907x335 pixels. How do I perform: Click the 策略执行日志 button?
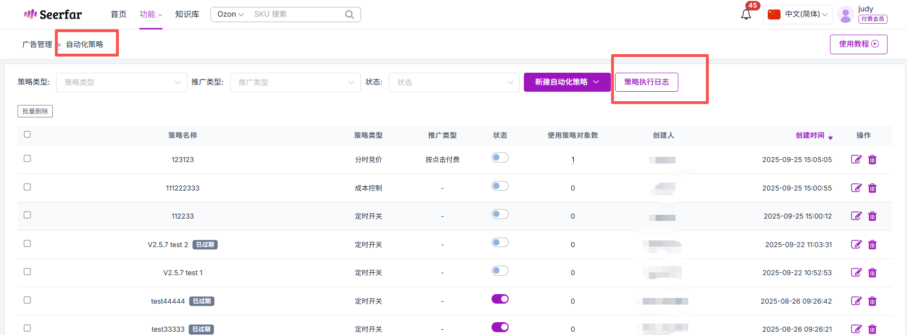tap(646, 82)
